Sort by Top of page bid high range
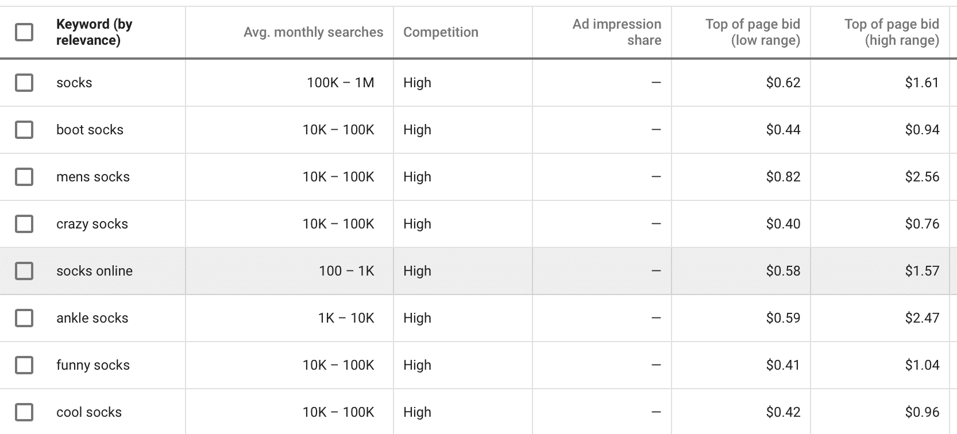The image size is (957, 434). coord(892,32)
